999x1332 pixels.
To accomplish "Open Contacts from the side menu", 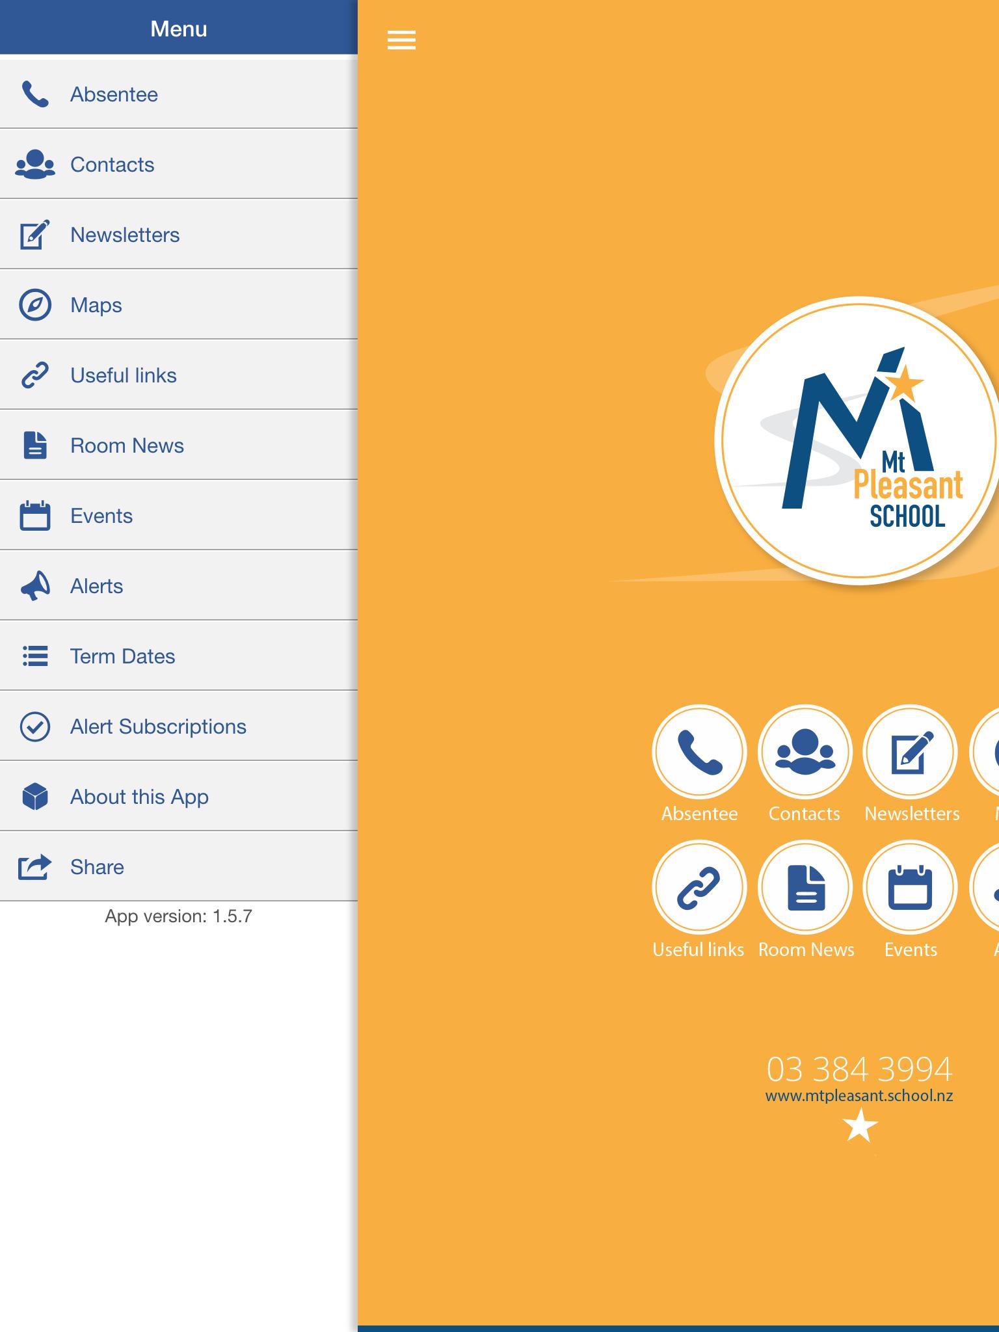I will (179, 165).
